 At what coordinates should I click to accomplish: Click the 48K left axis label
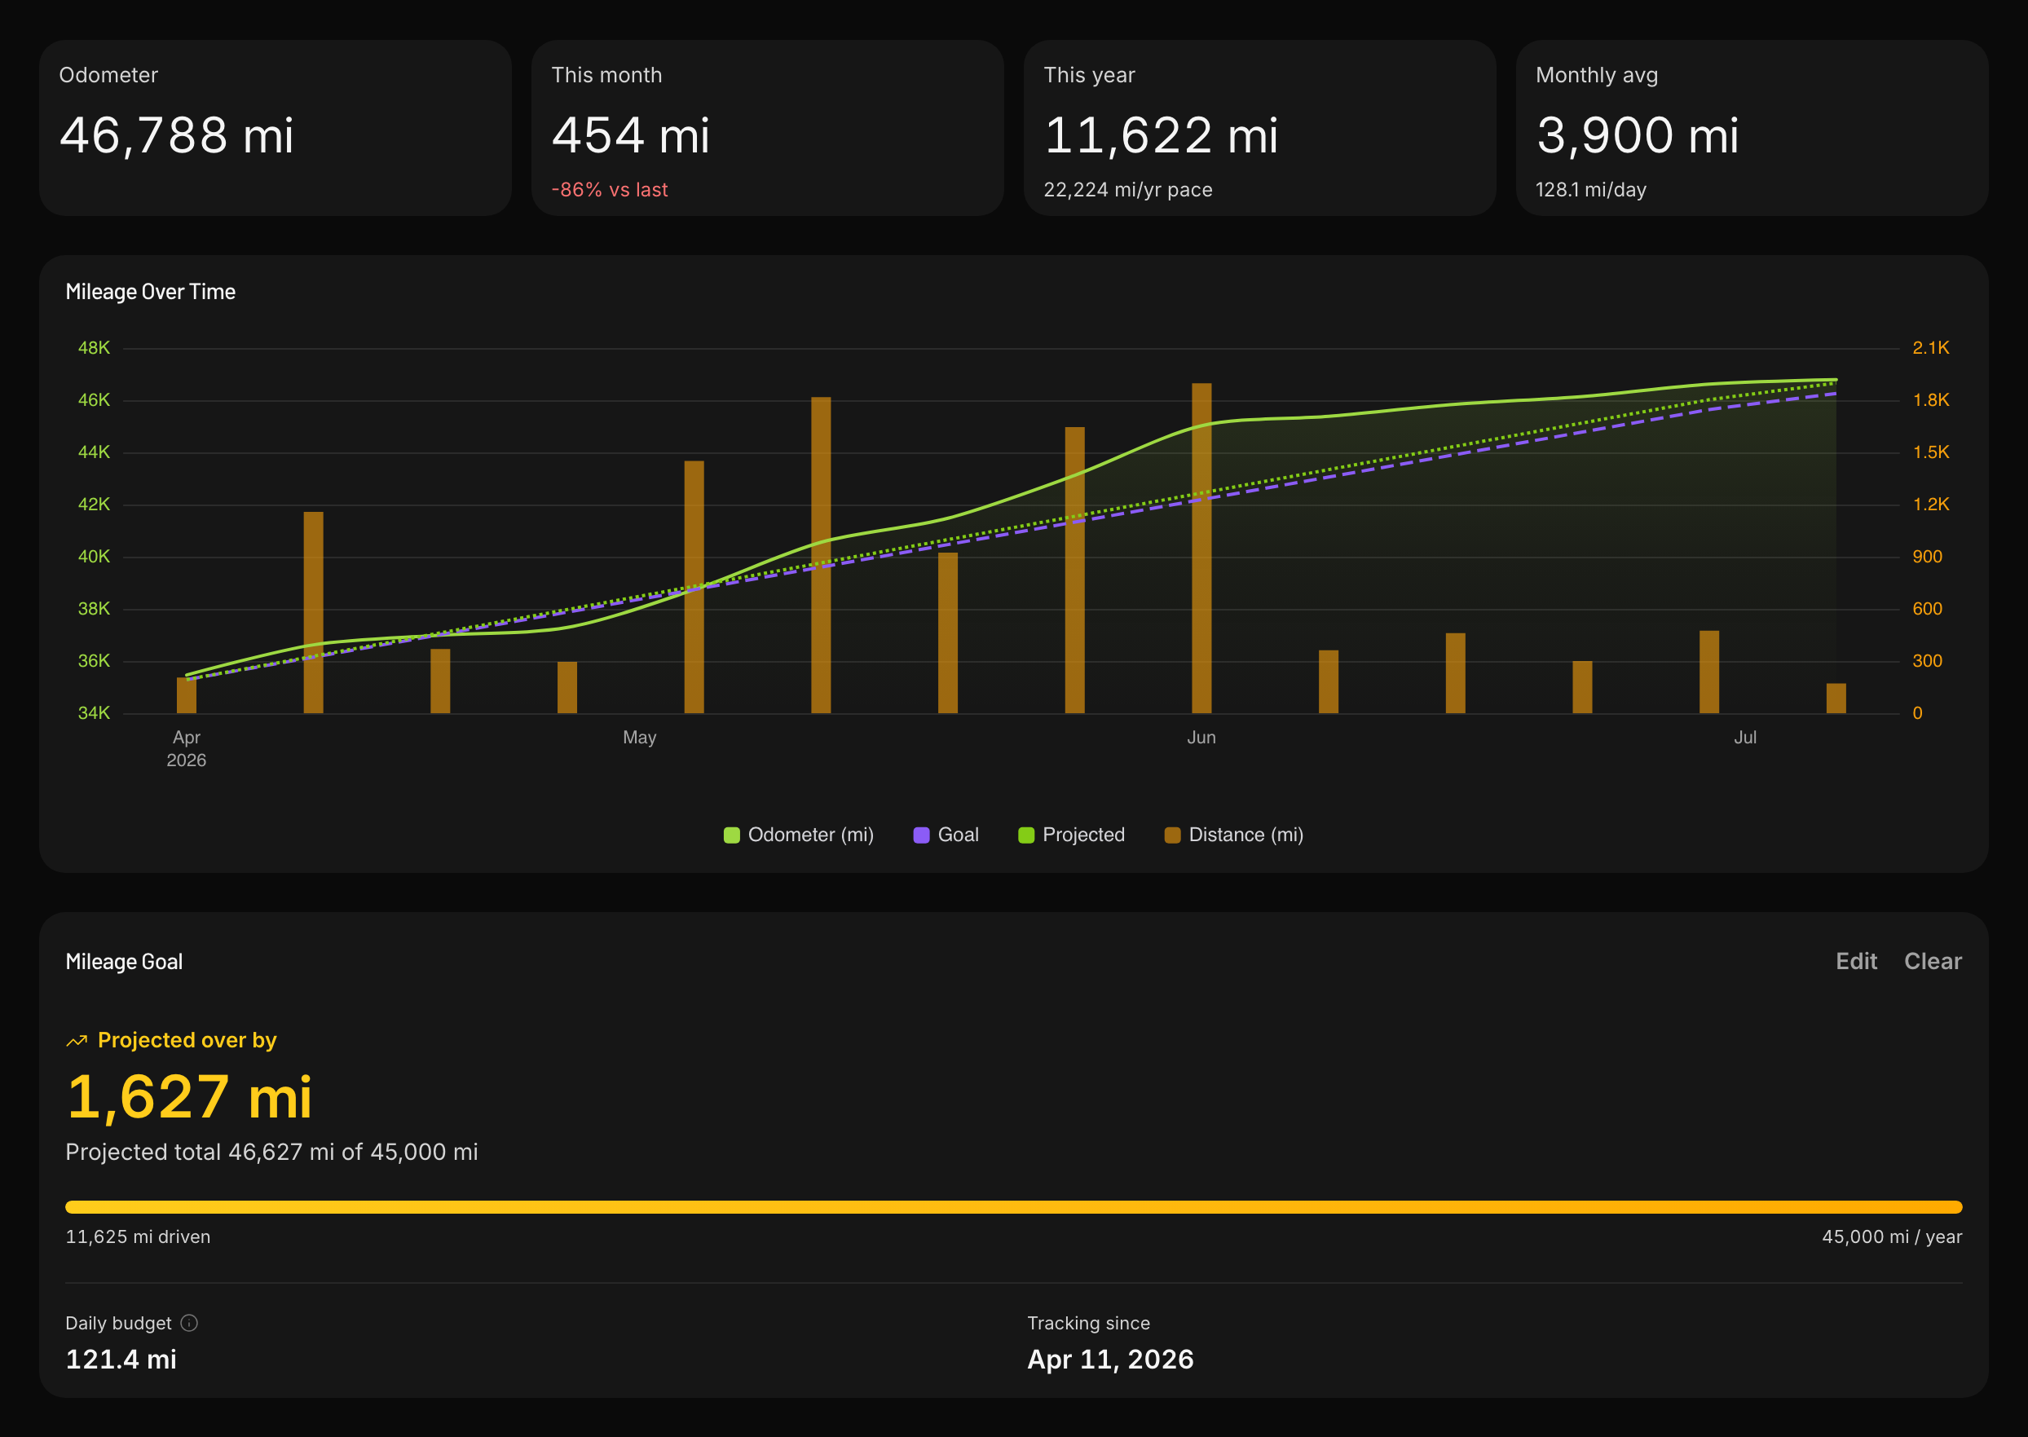pos(94,348)
